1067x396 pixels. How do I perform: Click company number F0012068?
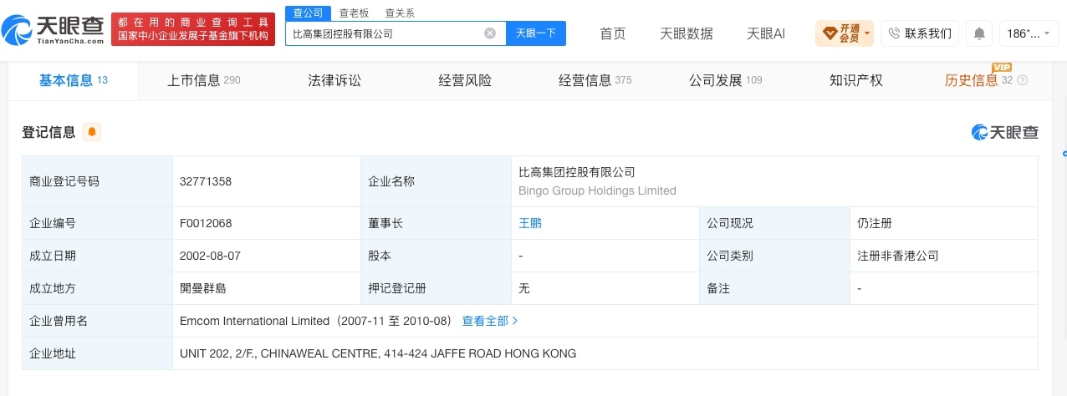point(206,223)
